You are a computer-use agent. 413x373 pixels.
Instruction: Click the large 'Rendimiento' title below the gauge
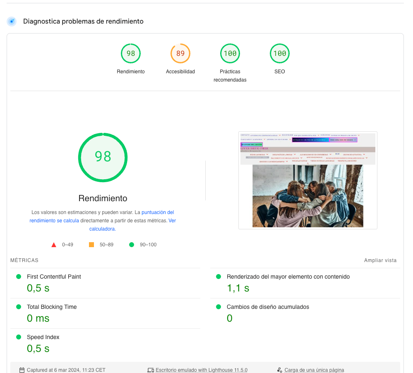click(x=103, y=198)
